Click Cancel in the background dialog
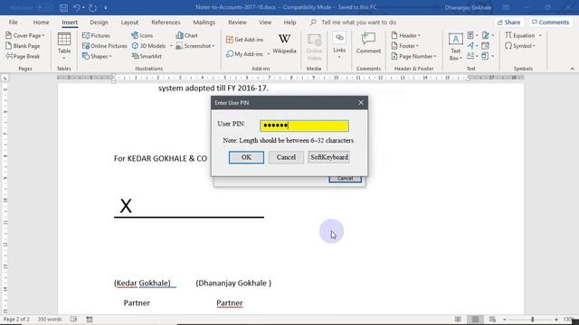Image resolution: width=579 pixels, height=325 pixels. [x=345, y=179]
